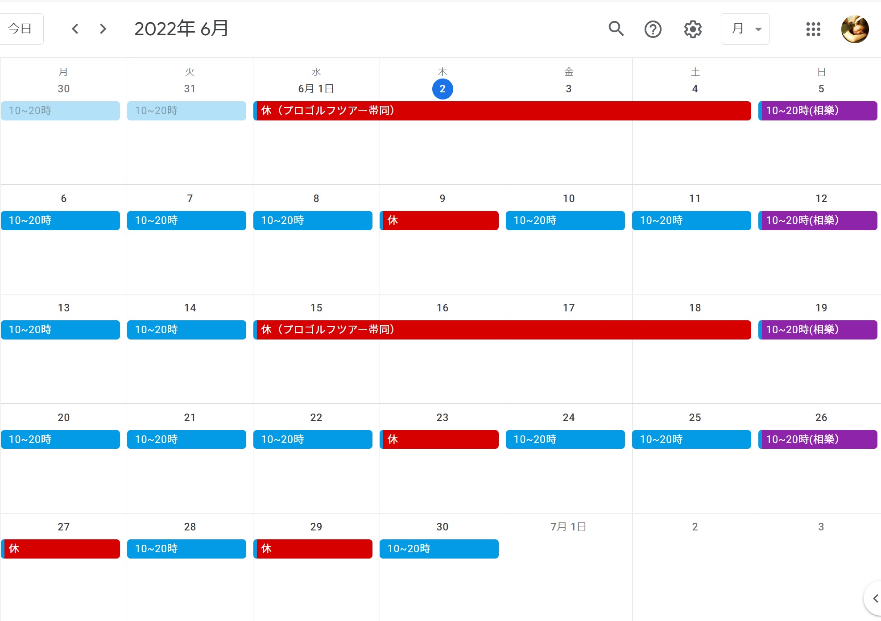Go to next month

[103, 29]
